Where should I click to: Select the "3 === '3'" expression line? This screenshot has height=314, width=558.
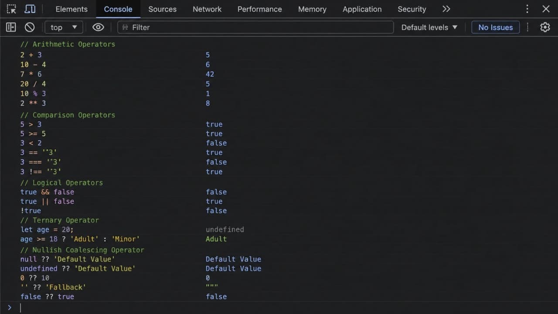click(41, 162)
